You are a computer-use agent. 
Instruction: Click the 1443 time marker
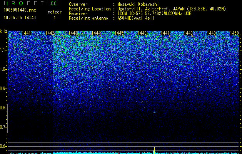73,33
